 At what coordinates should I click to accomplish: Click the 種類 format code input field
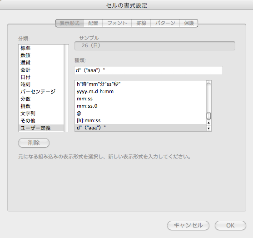tap(149, 70)
